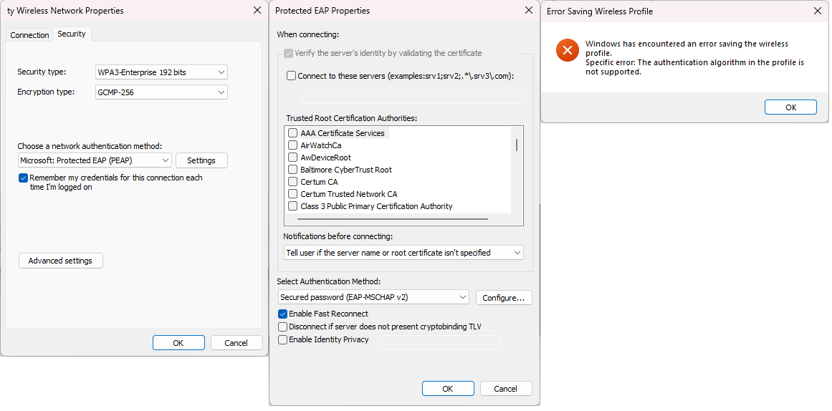Check Enable Identity Privacy option
The width and height of the screenshot is (832, 411).
[283, 339]
